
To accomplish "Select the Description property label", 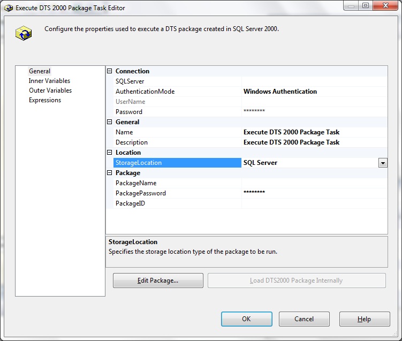I will point(132,142).
